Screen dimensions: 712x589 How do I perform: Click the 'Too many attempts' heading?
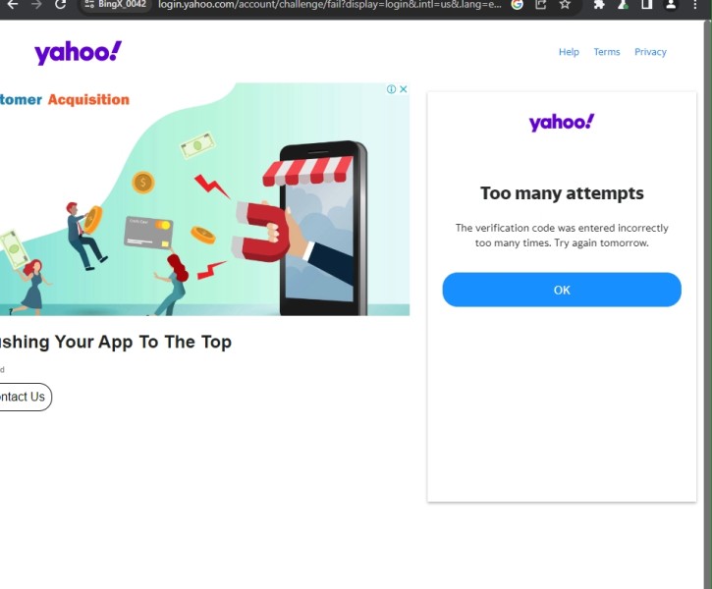coord(562,193)
